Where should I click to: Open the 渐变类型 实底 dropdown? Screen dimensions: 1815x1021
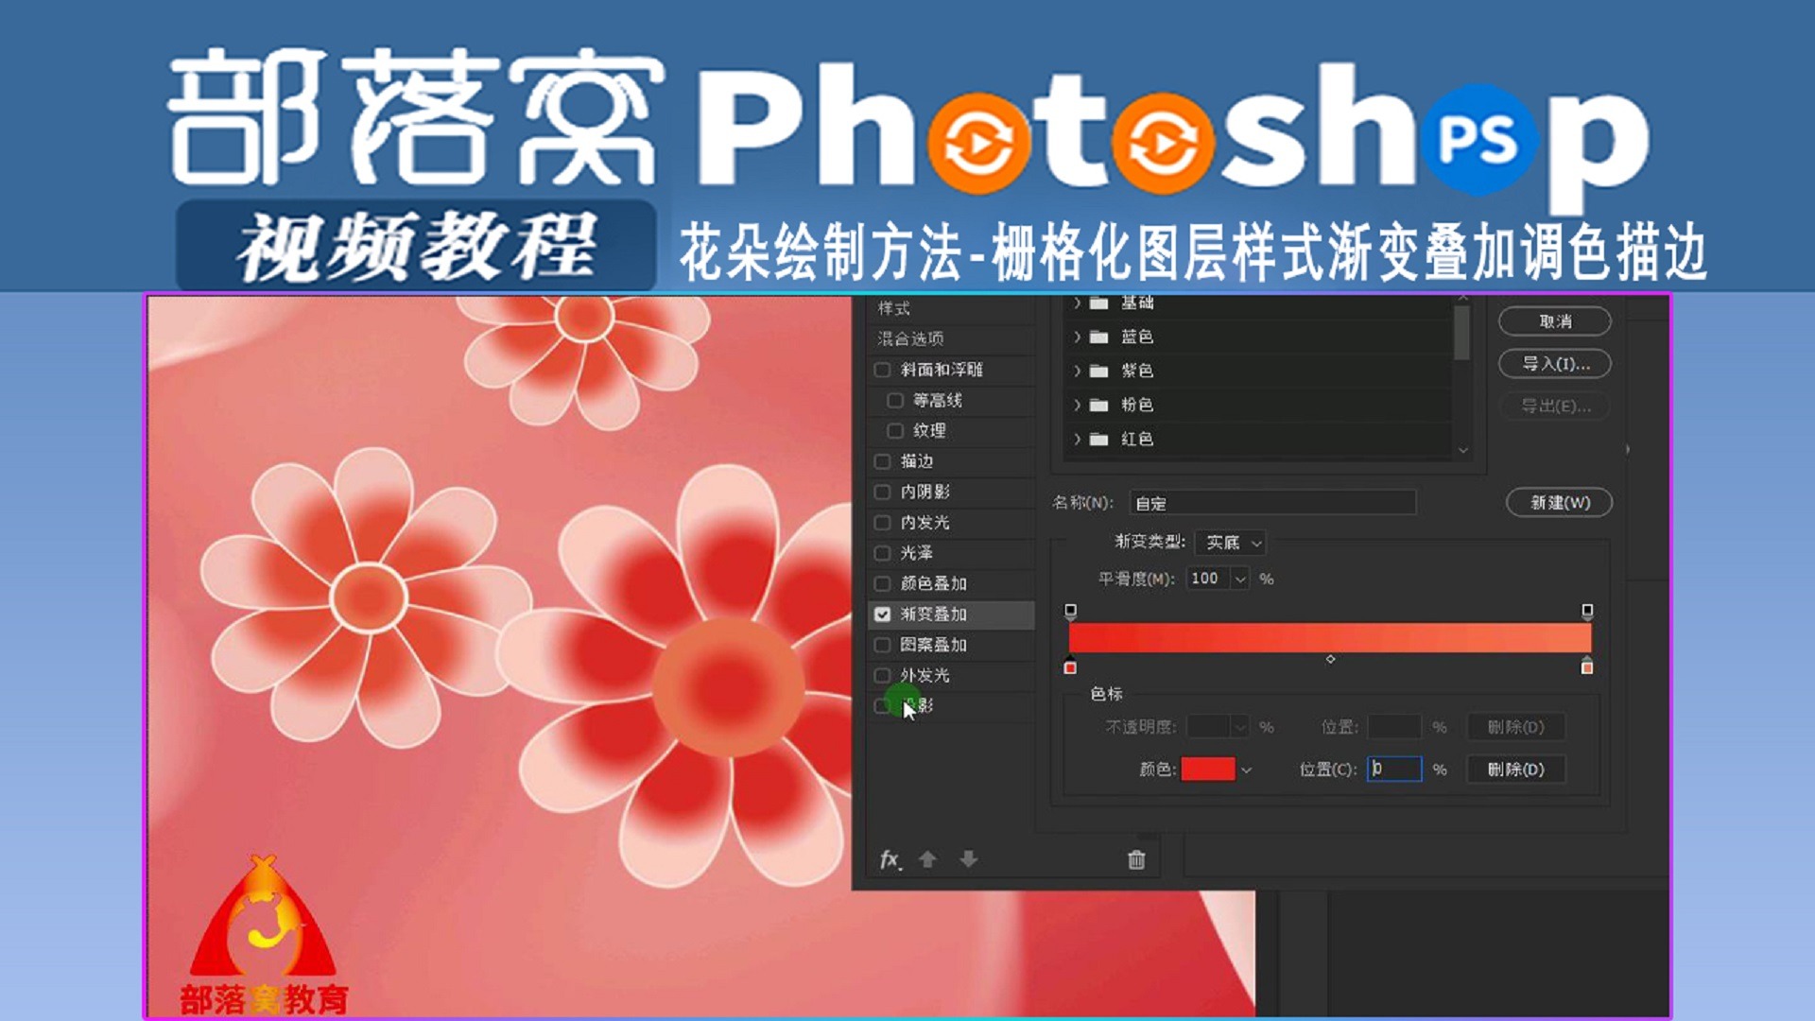tap(1231, 543)
